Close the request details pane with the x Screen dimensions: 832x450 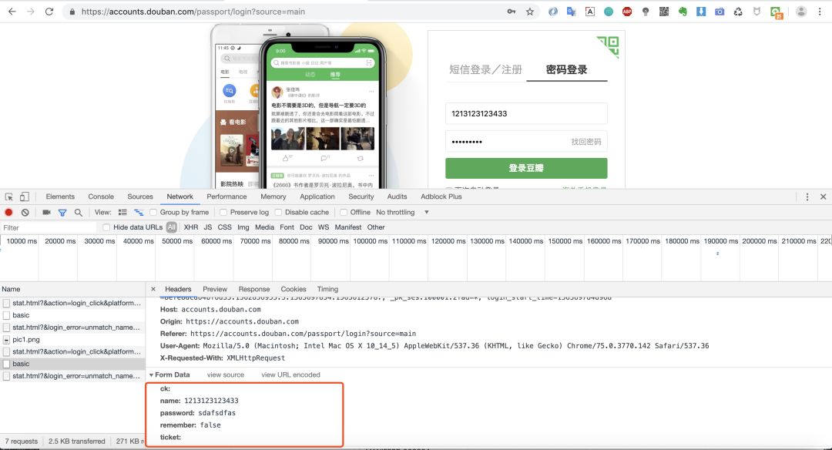153,289
